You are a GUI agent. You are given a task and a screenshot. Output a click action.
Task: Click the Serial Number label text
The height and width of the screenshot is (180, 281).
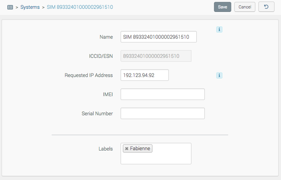click(97, 113)
